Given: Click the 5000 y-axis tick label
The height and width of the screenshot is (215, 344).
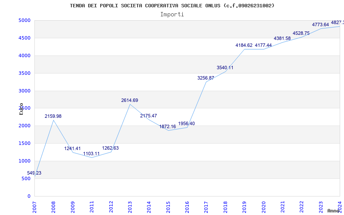Looking at the screenshot, I should click(25, 21).
